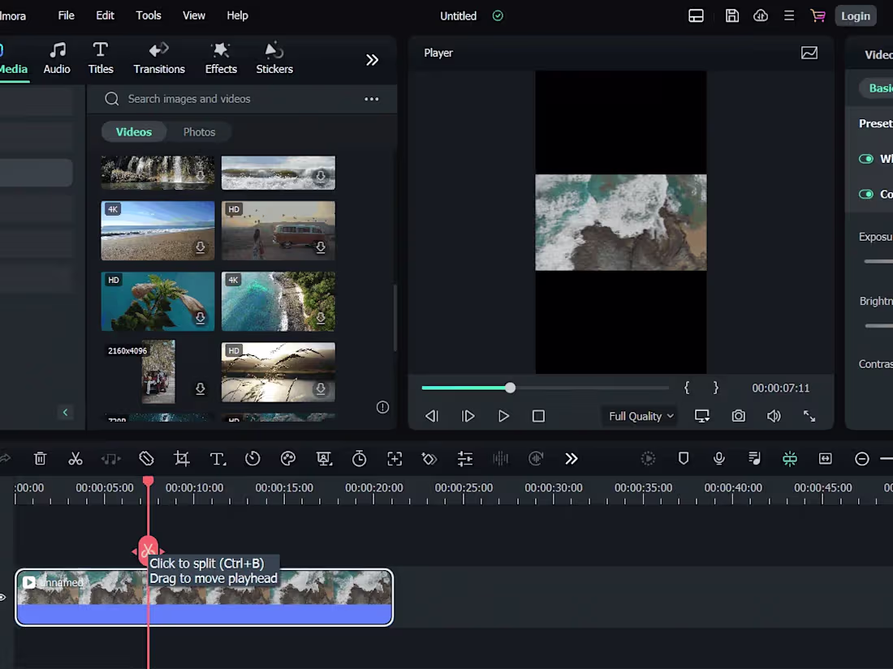The height and width of the screenshot is (669, 893).
Task: Switch to the Photos tab in media search
Action: [x=199, y=131]
